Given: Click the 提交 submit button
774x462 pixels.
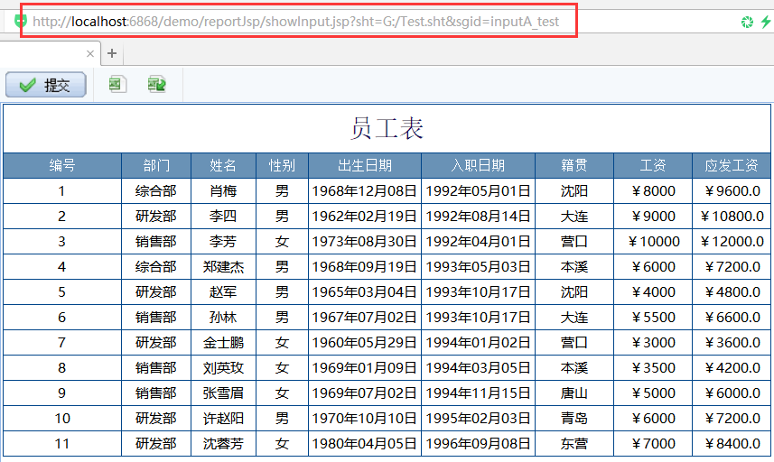Looking at the screenshot, I should (46, 85).
